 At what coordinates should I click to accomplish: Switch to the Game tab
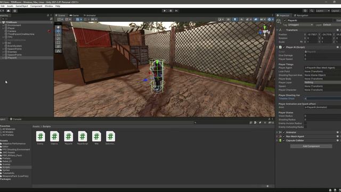click(74, 15)
